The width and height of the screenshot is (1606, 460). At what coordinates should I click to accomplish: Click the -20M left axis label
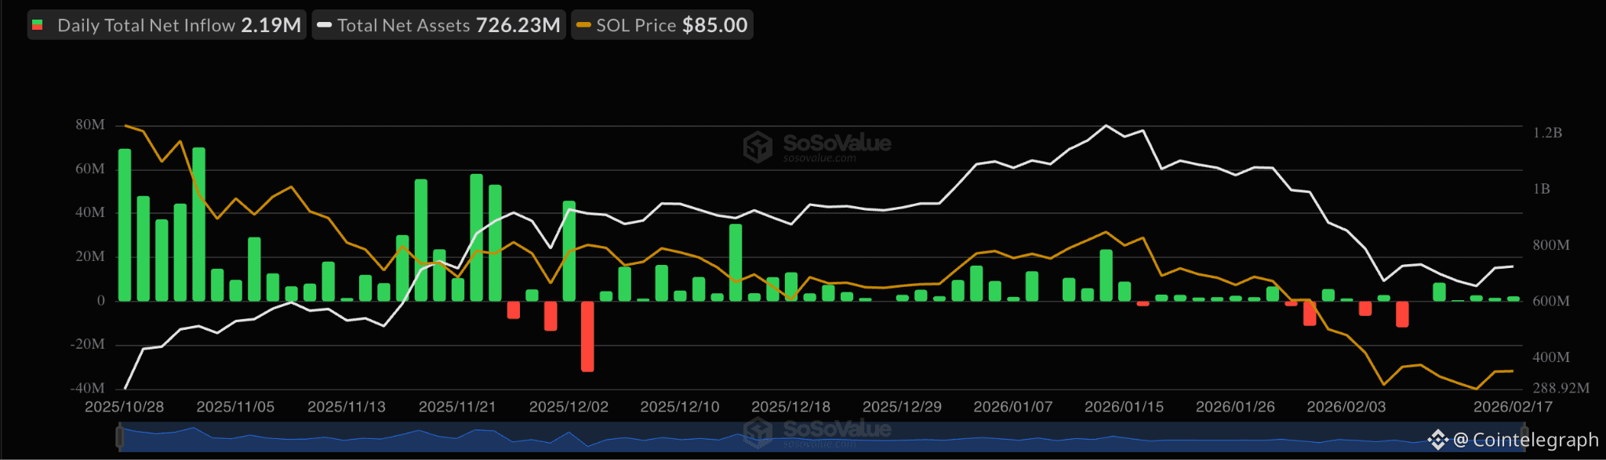pos(87,344)
